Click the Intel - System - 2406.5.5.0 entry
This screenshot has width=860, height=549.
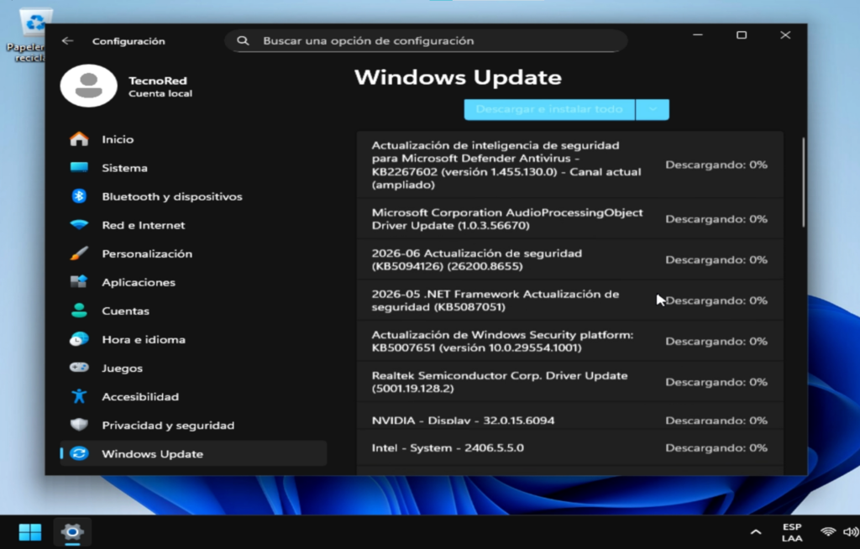(x=570, y=447)
